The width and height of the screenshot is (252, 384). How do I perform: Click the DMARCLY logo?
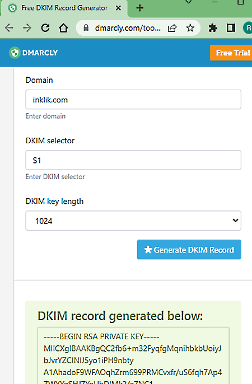click(x=33, y=53)
